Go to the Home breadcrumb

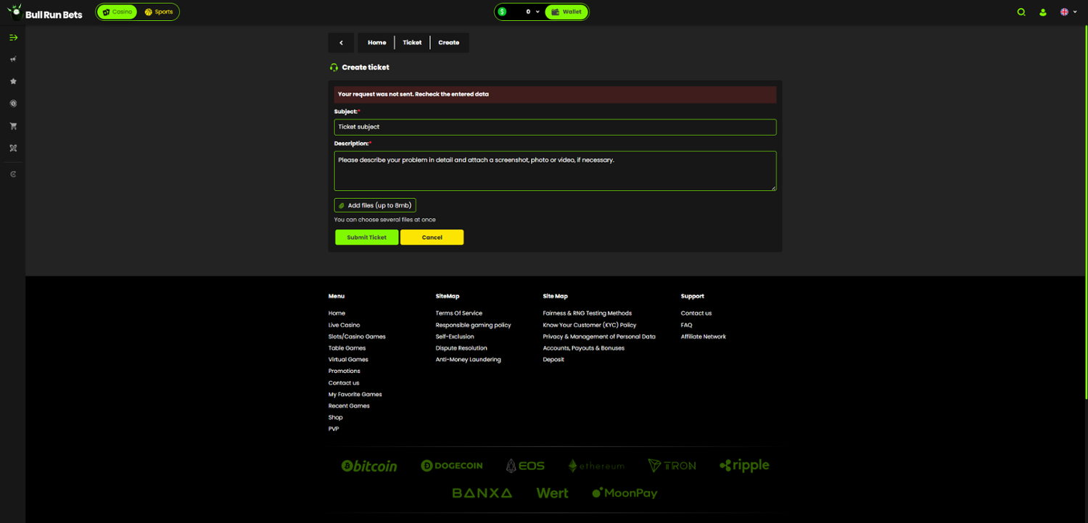[376, 43]
